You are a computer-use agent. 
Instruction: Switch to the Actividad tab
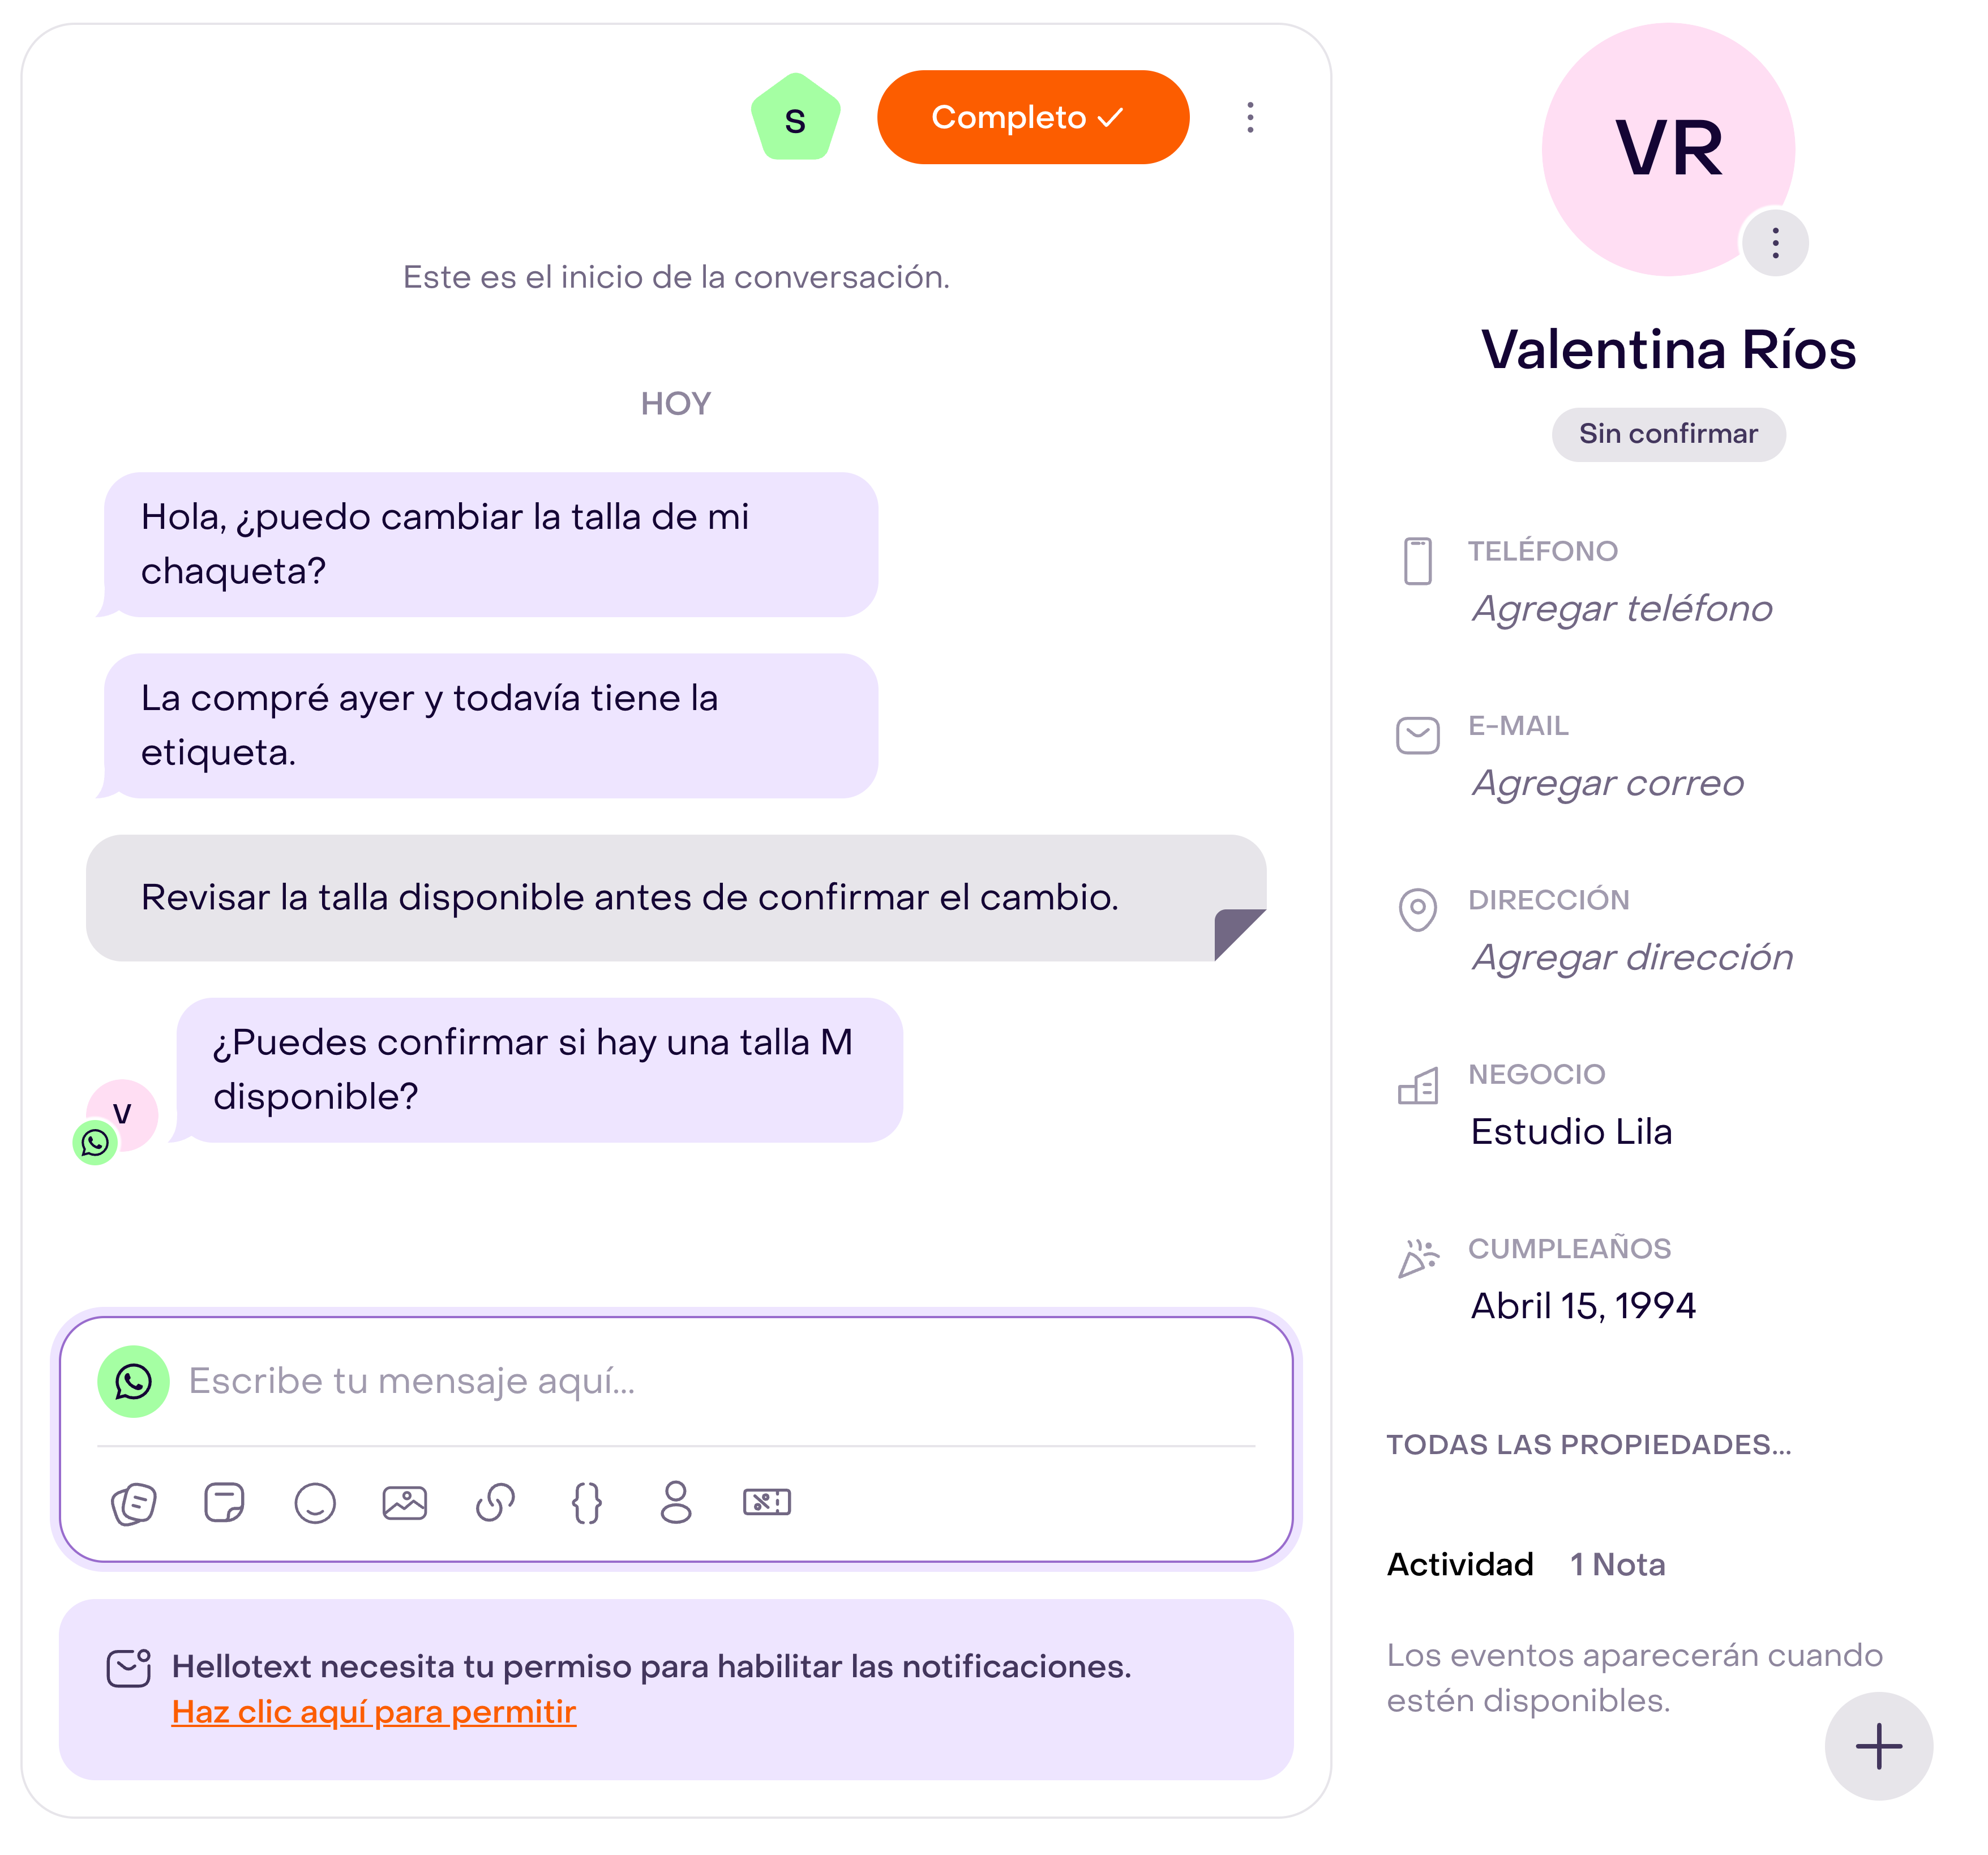click(x=1460, y=1565)
